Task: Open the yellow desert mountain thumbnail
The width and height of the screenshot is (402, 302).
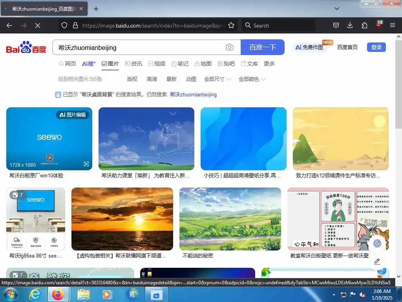Action: (341, 139)
